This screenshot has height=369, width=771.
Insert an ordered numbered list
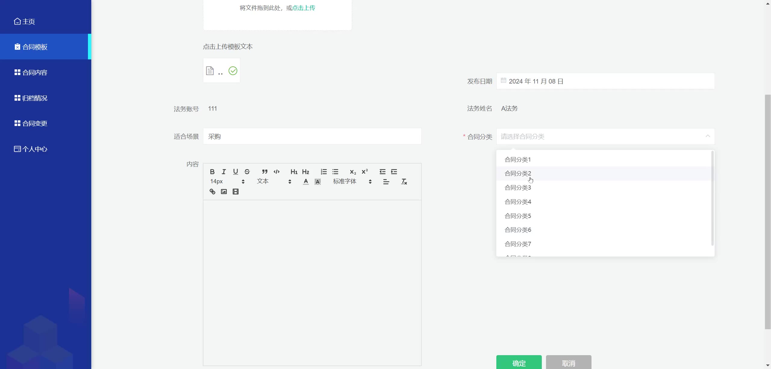tap(324, 172)
